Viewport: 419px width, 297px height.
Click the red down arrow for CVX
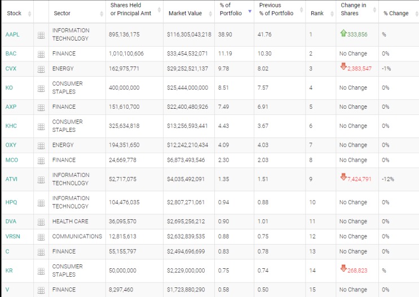point(343,67)
